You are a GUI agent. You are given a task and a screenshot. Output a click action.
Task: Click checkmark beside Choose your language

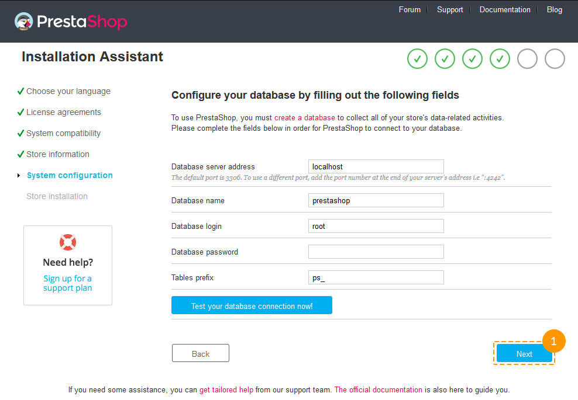coord(20,91)
